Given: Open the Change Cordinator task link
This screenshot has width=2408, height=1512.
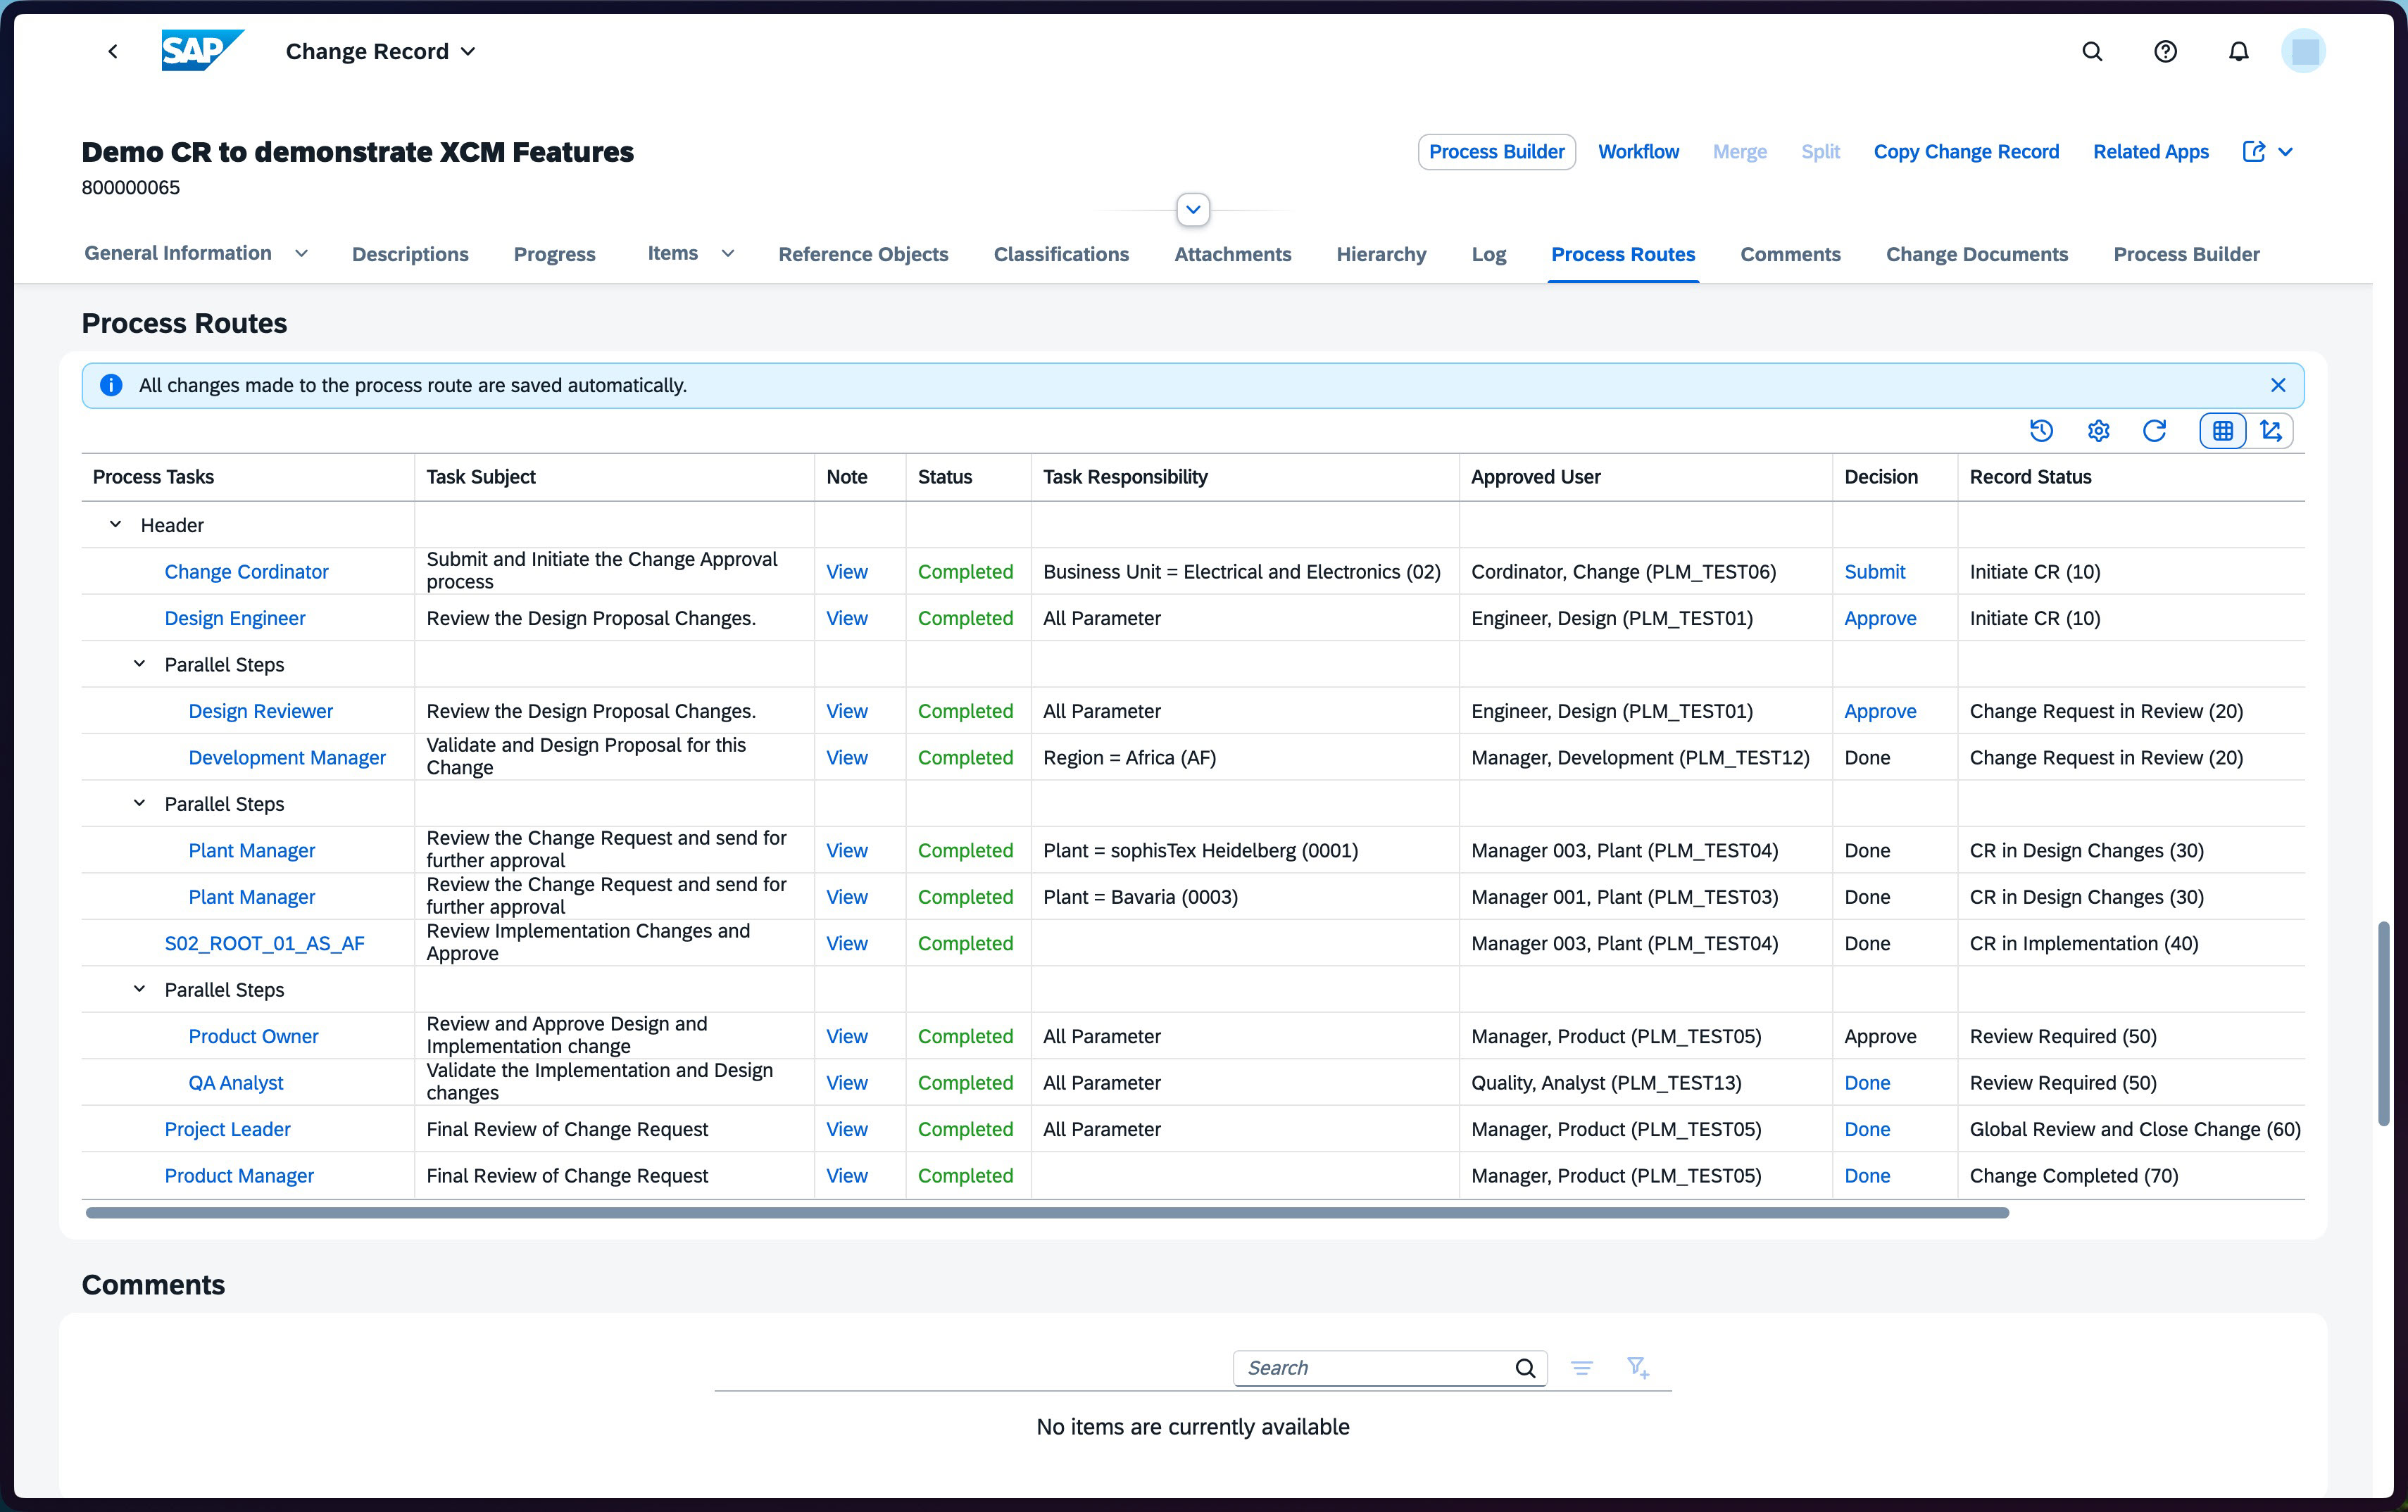Looking at the screenshot, I should coord(246,572).
